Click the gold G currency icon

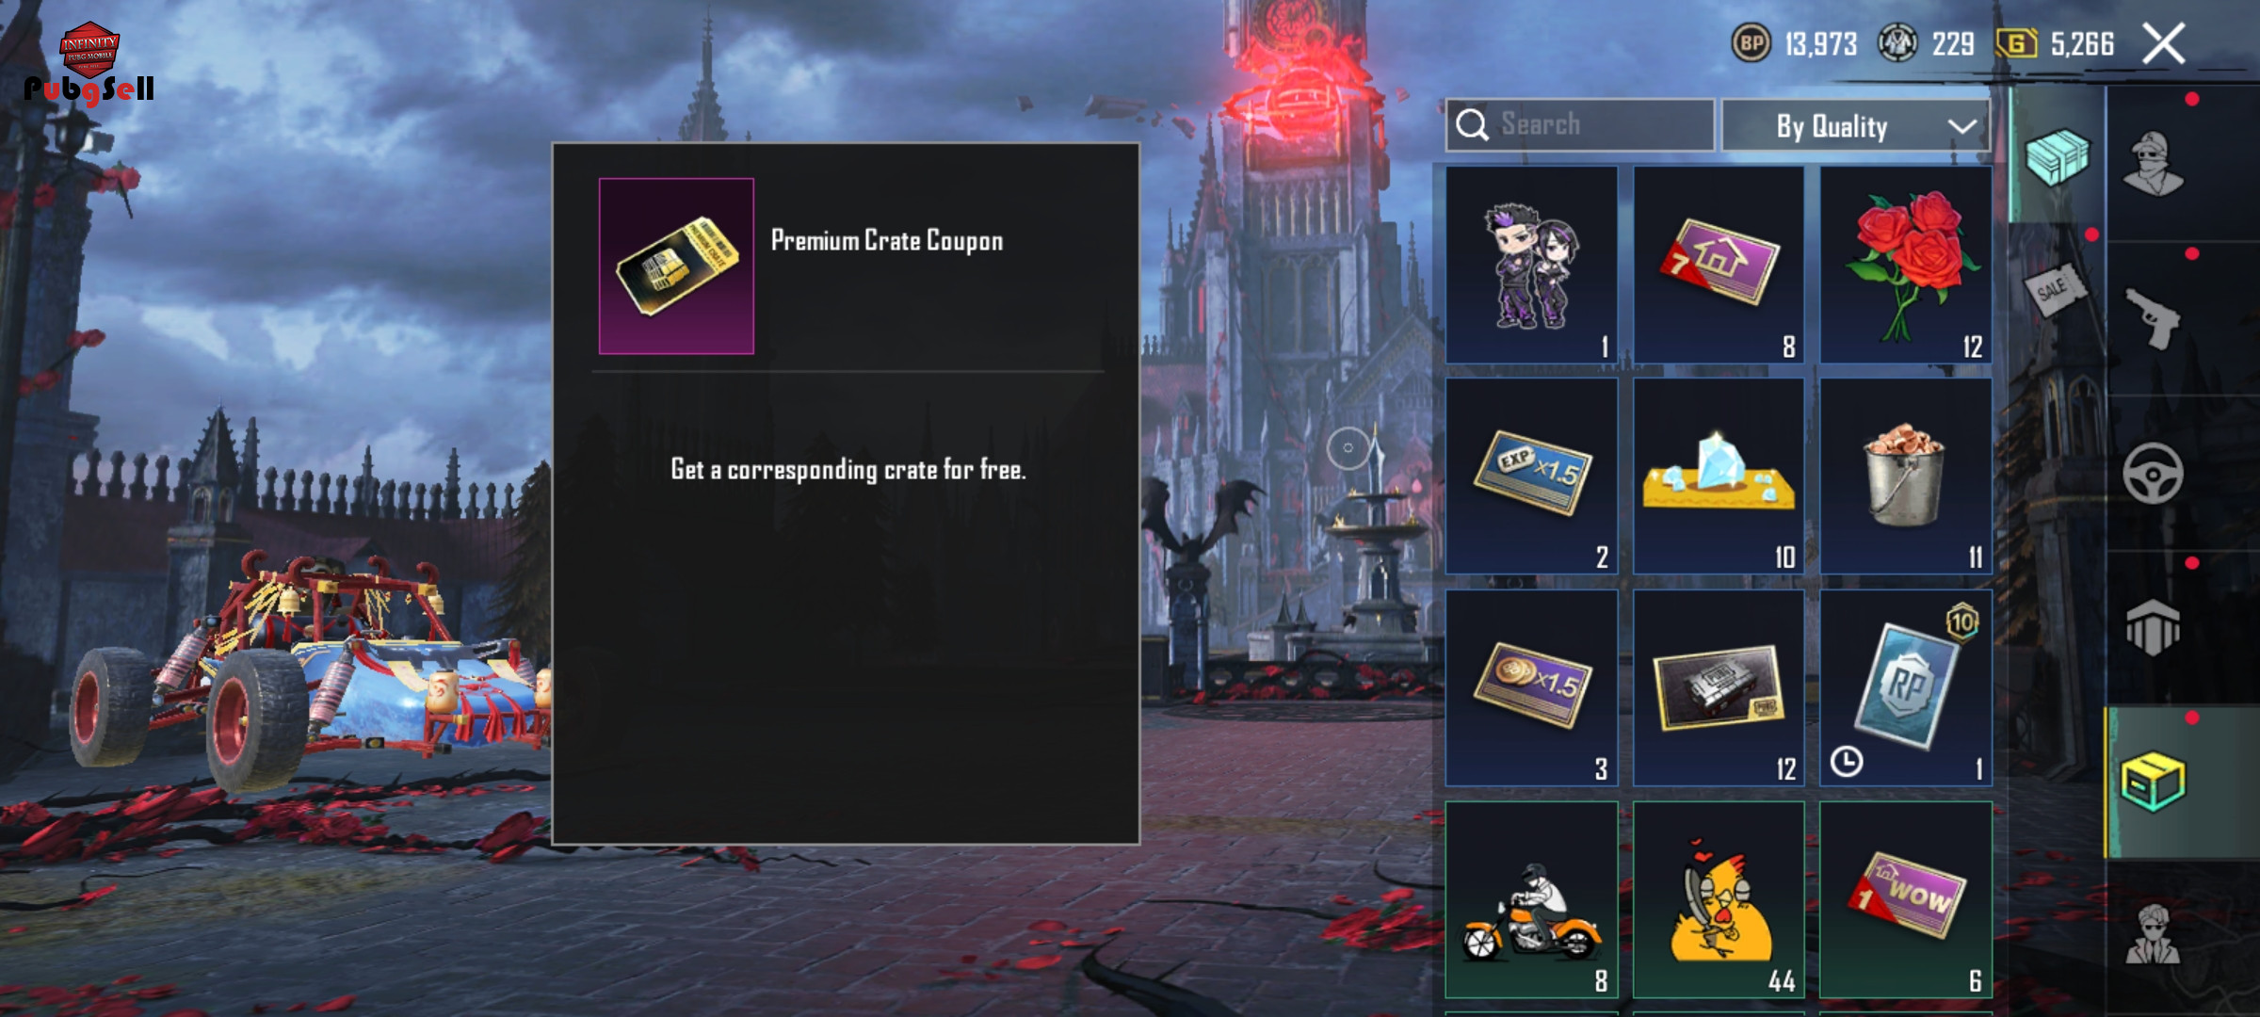(2017, 43)
